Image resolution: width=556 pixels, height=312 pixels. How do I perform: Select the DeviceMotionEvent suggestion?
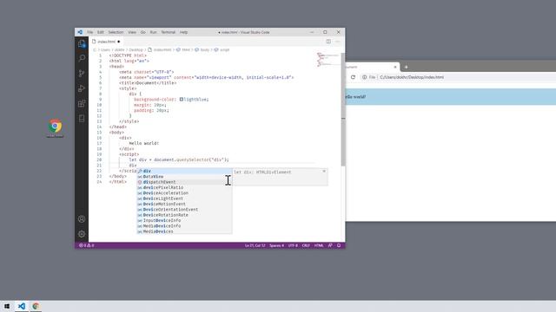pos(184,205)
